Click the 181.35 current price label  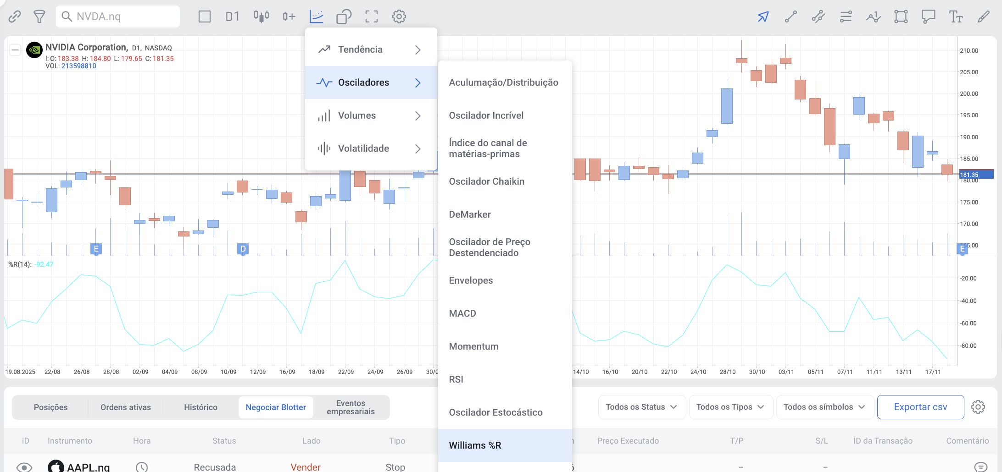click(976, 175)
